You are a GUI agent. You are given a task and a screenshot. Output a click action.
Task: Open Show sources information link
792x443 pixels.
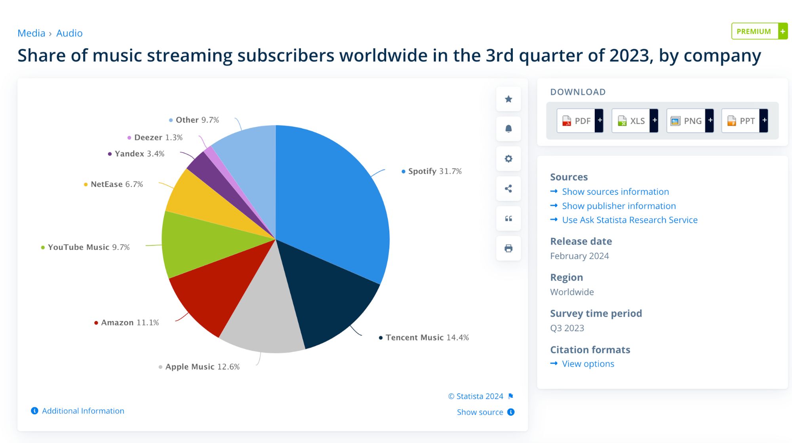pos(615,192)
